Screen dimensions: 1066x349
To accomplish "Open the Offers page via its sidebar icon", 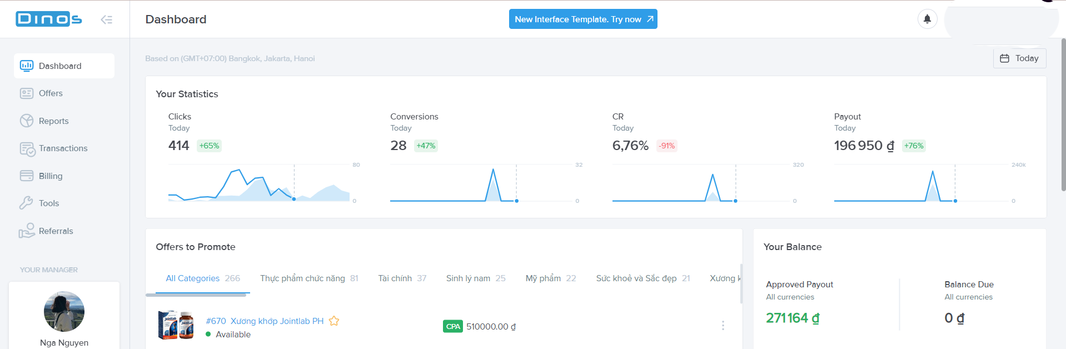I will tap(26, 93).
